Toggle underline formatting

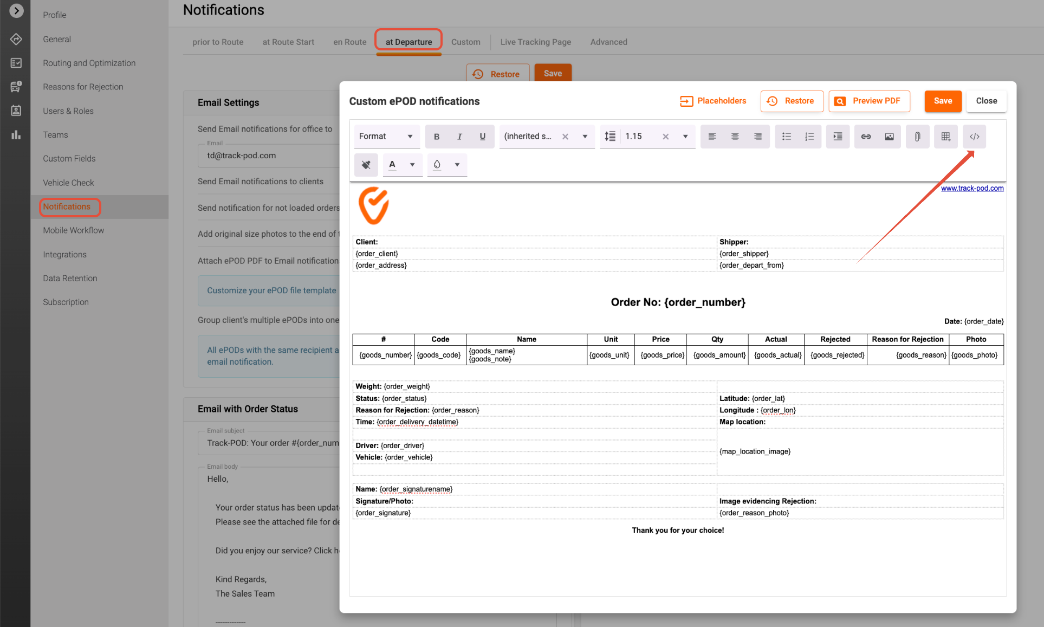[x=482, y=137]
